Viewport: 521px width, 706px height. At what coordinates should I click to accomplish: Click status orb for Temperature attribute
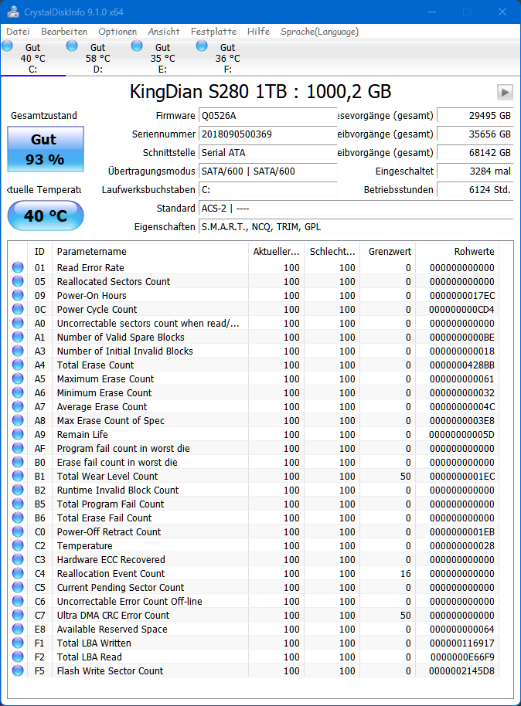(x=18, y=545)
